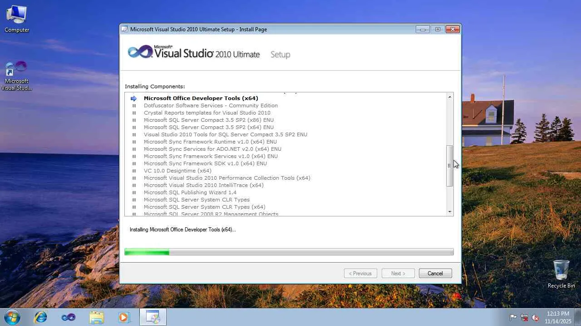Launch Windows Media Player from the taskbar

tap(124, 317)
